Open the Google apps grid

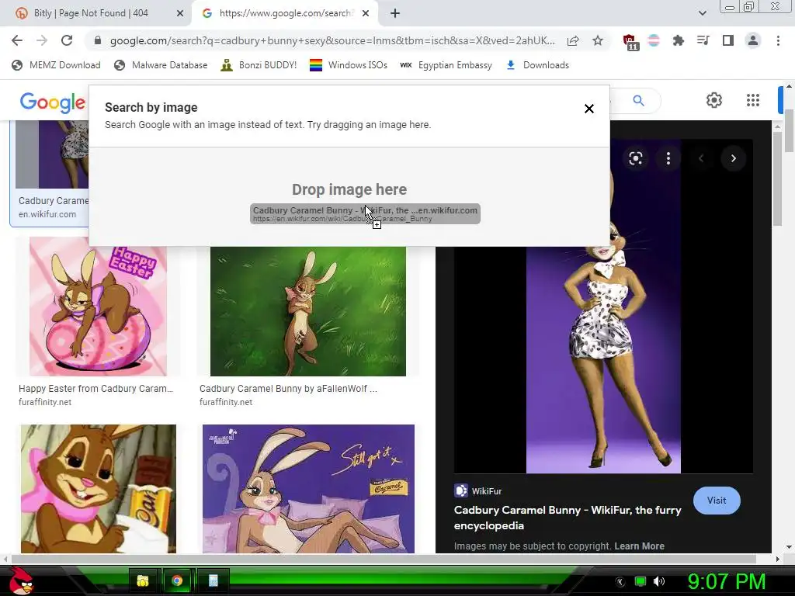point(753,100)
